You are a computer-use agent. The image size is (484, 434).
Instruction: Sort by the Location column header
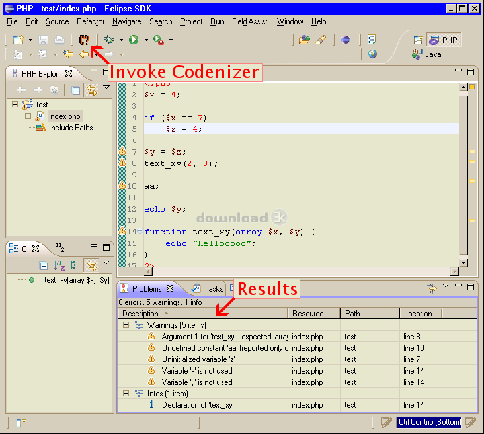click(421, 313)
